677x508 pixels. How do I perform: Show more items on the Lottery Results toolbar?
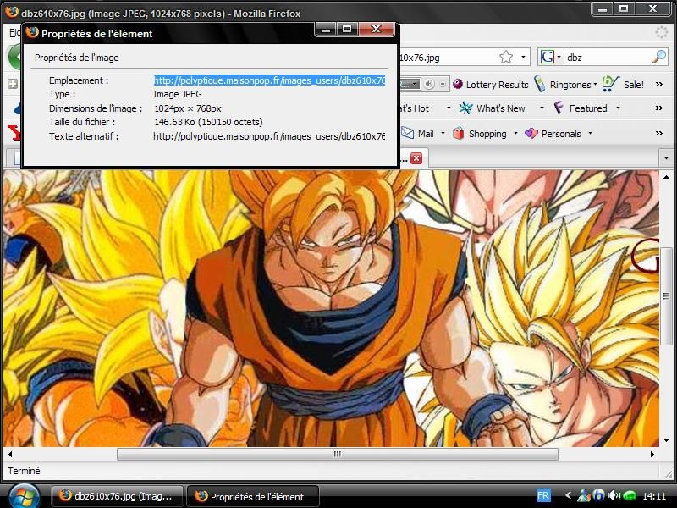(x=659, y=84)
